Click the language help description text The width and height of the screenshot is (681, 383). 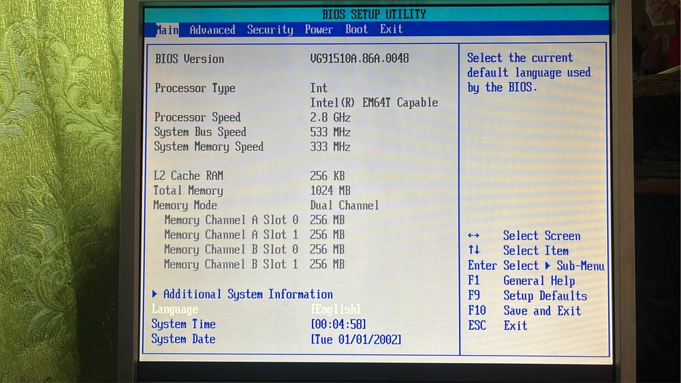(529, 73)
